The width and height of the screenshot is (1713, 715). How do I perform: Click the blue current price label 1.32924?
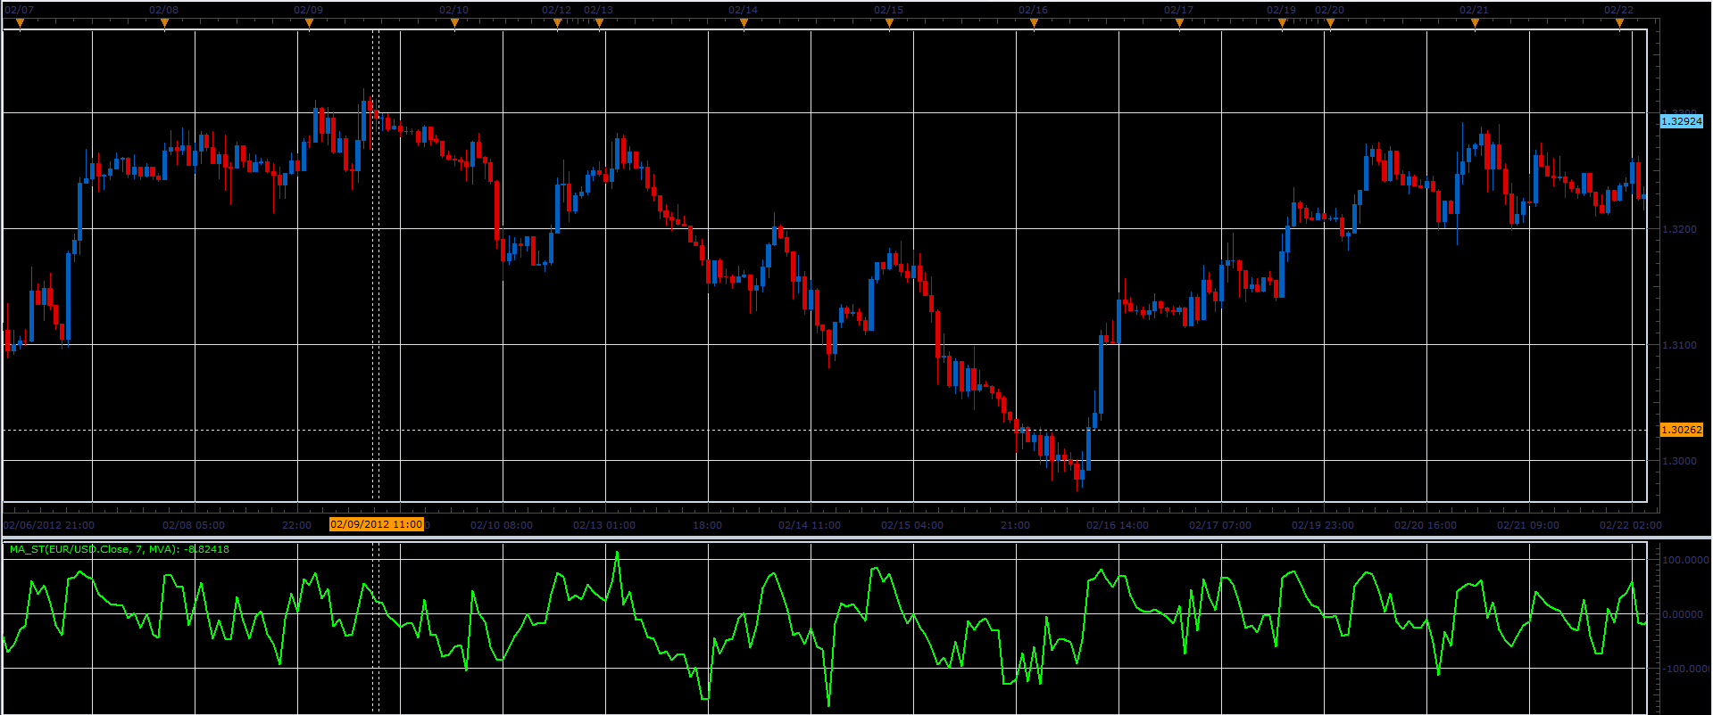(1681, 120)
